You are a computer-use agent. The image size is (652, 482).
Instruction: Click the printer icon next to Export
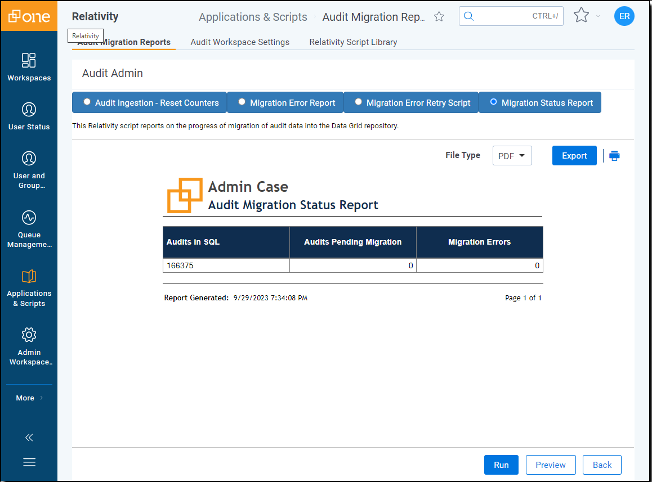pyautogui.click(x=614, y=156)
